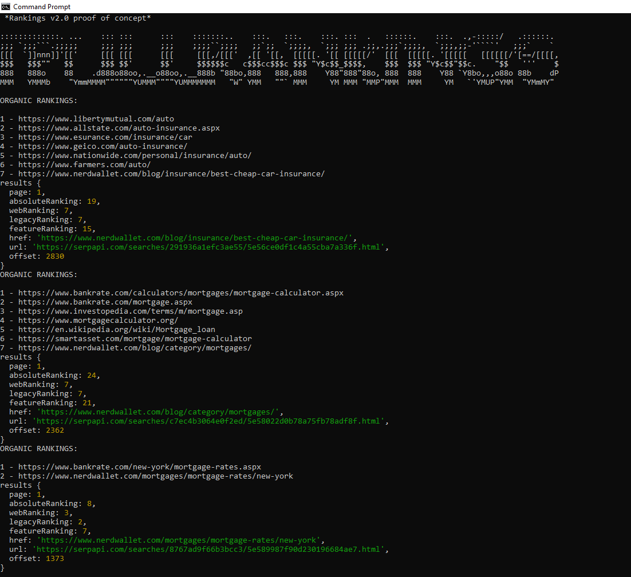Select the esurance.com insurance/car URL

[105, 137]
